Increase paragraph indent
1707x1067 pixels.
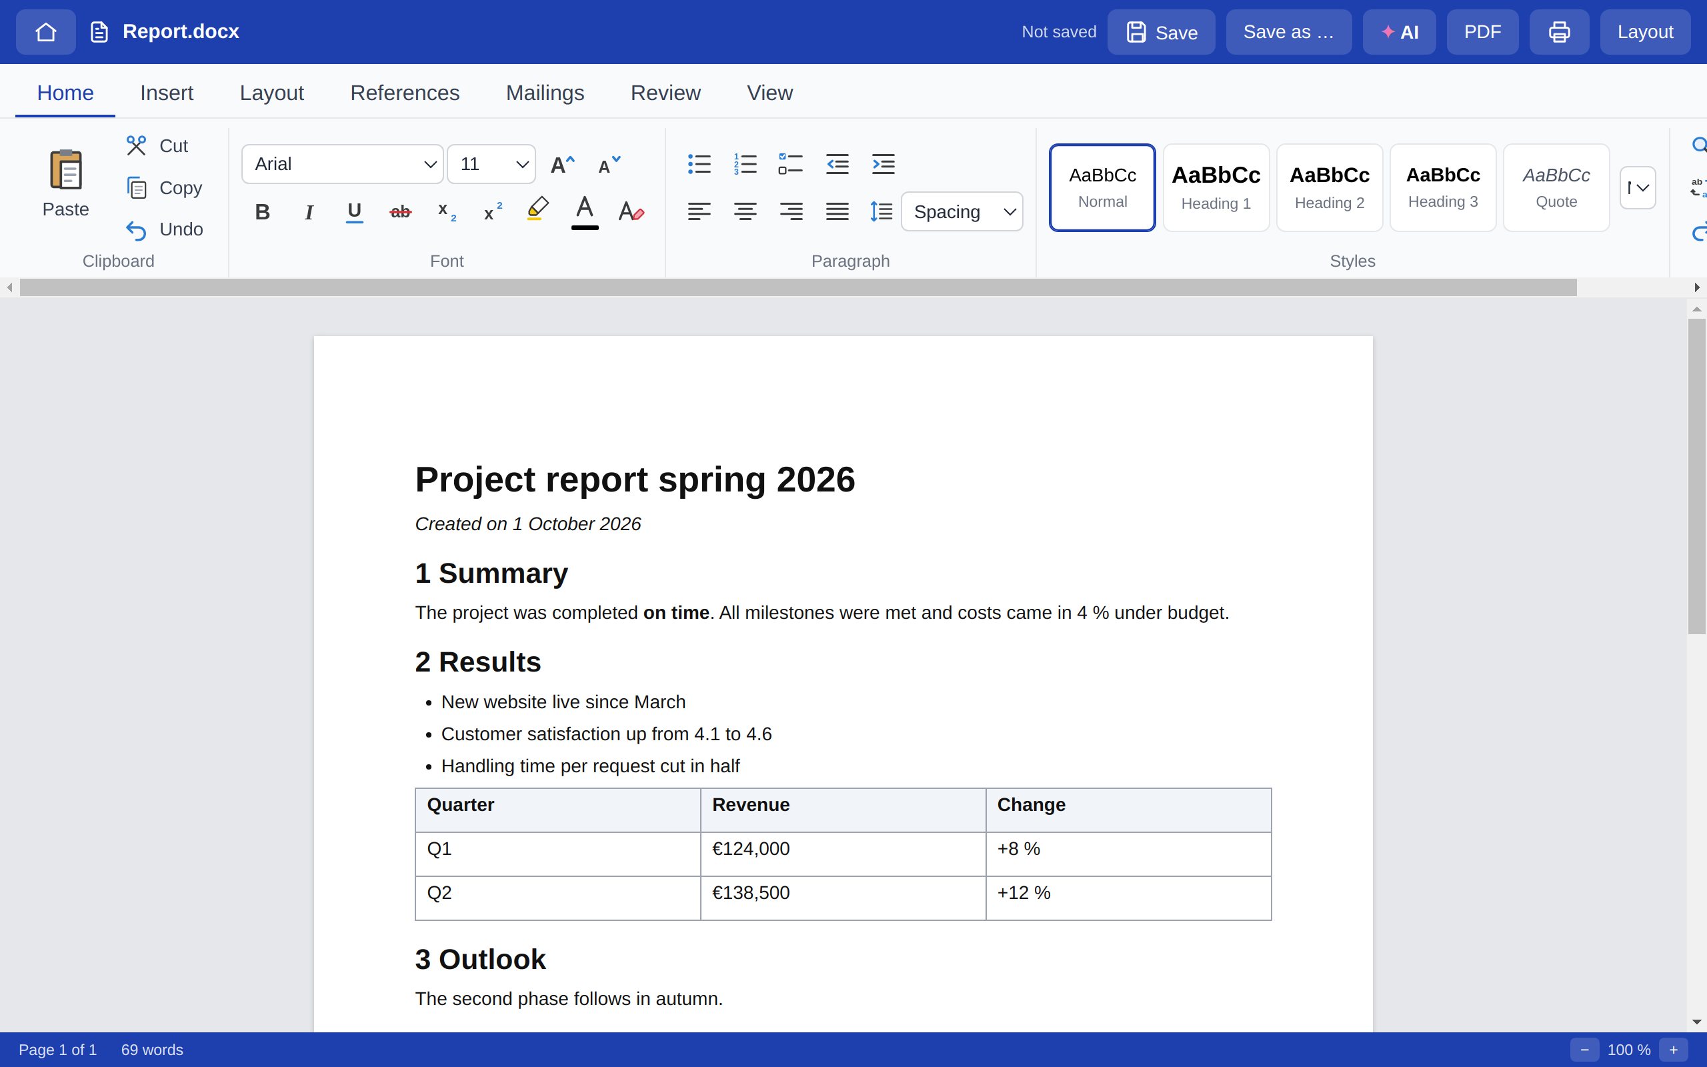point(883,165)
